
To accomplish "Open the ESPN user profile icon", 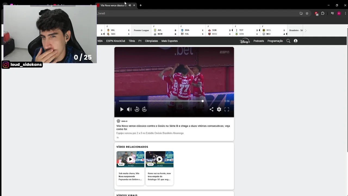I will point(296,41).
